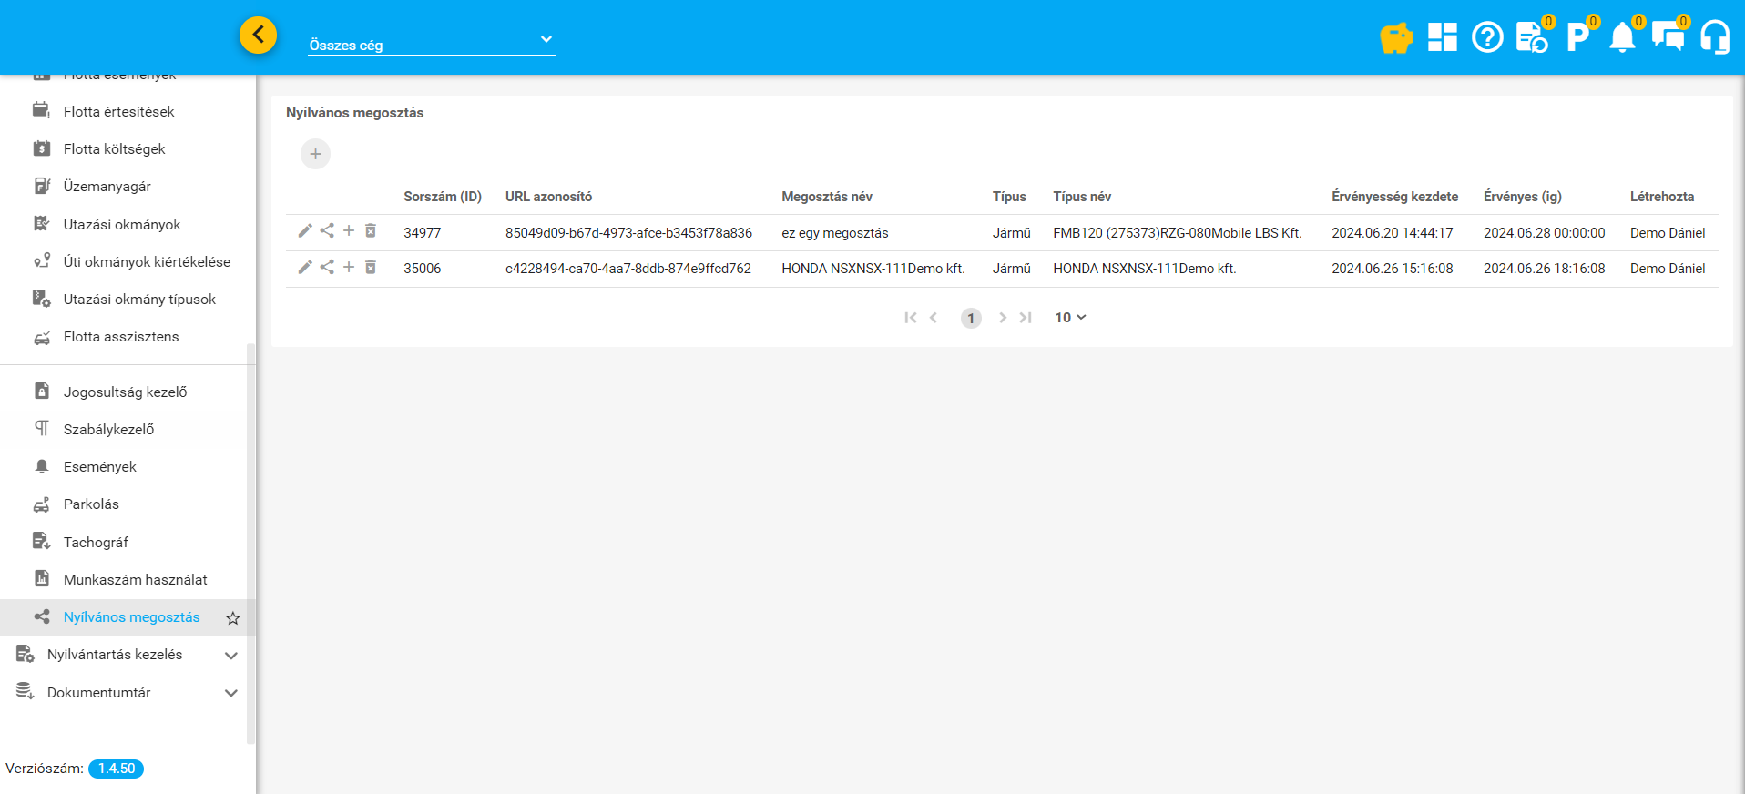Open the dashboard tiles icon

1442,37
